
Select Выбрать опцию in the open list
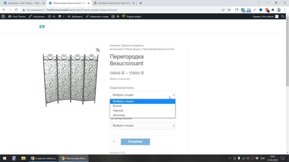[x=143, y=101]
